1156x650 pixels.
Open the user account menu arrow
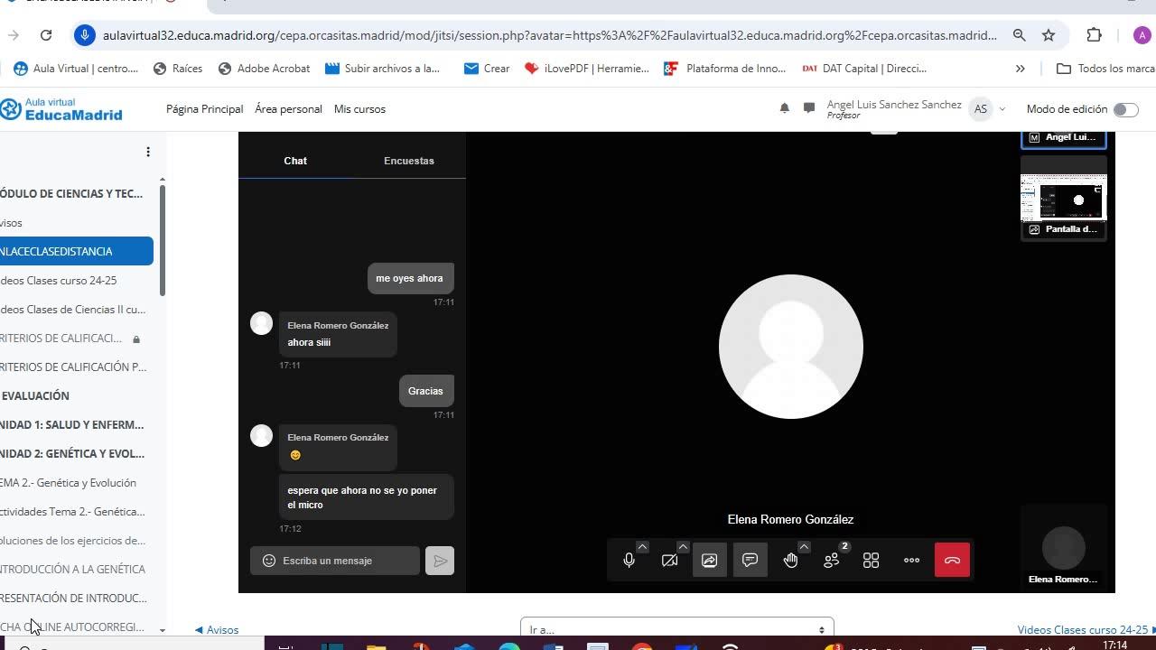[x=1002, y=109]
